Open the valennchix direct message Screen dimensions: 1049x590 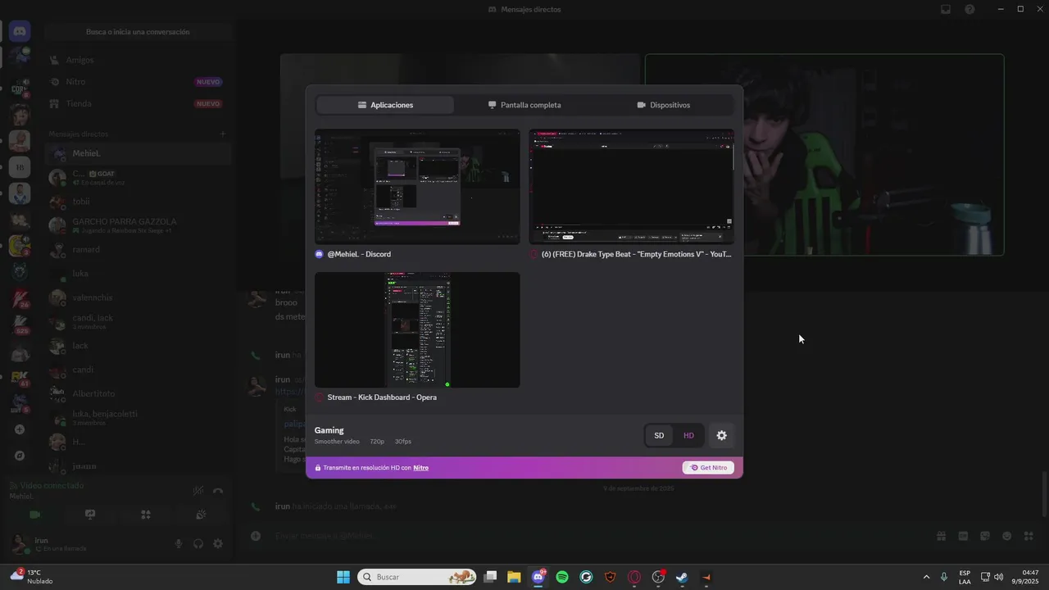(x=138, y=297)
